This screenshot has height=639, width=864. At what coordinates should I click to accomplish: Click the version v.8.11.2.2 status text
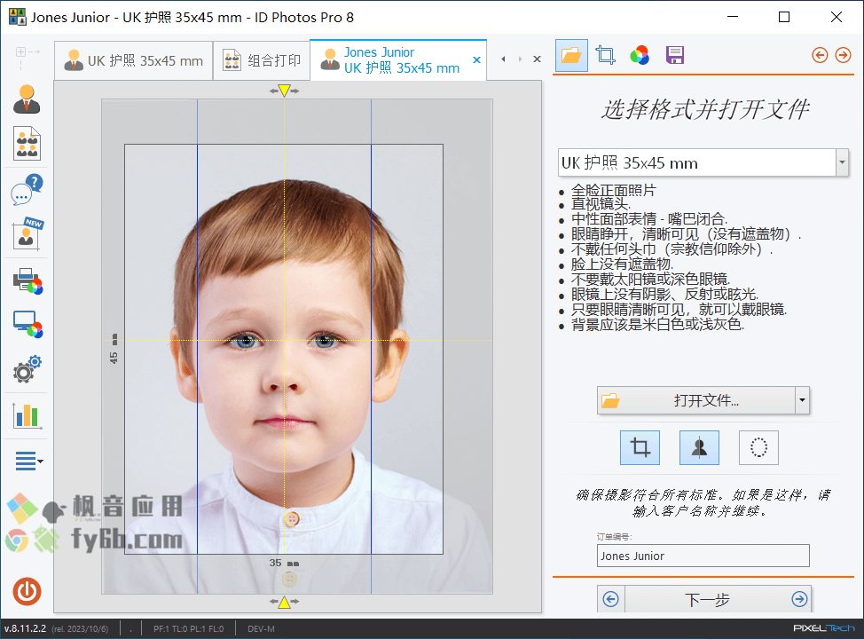click(26, 628)
